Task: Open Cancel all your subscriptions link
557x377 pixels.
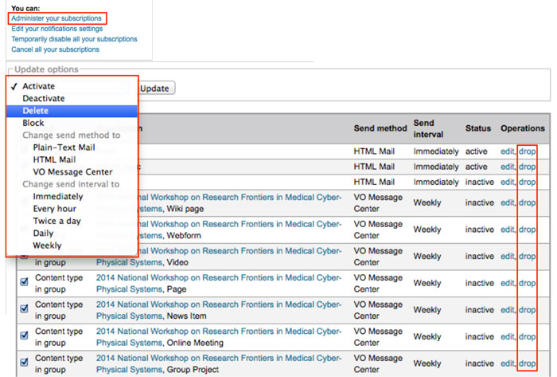Action: 55,49
